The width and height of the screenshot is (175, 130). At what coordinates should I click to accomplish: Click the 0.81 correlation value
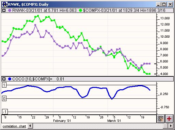pyautogui.click(x=60, y=79)
